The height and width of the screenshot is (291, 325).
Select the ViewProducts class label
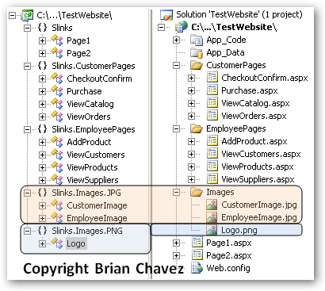(92, 167)
